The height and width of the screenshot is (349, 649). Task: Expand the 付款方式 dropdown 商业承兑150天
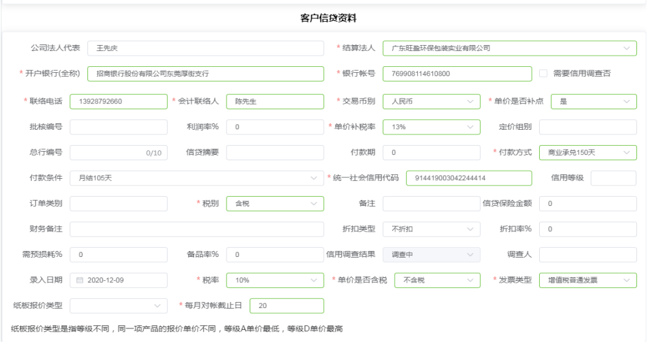(588, 152)
